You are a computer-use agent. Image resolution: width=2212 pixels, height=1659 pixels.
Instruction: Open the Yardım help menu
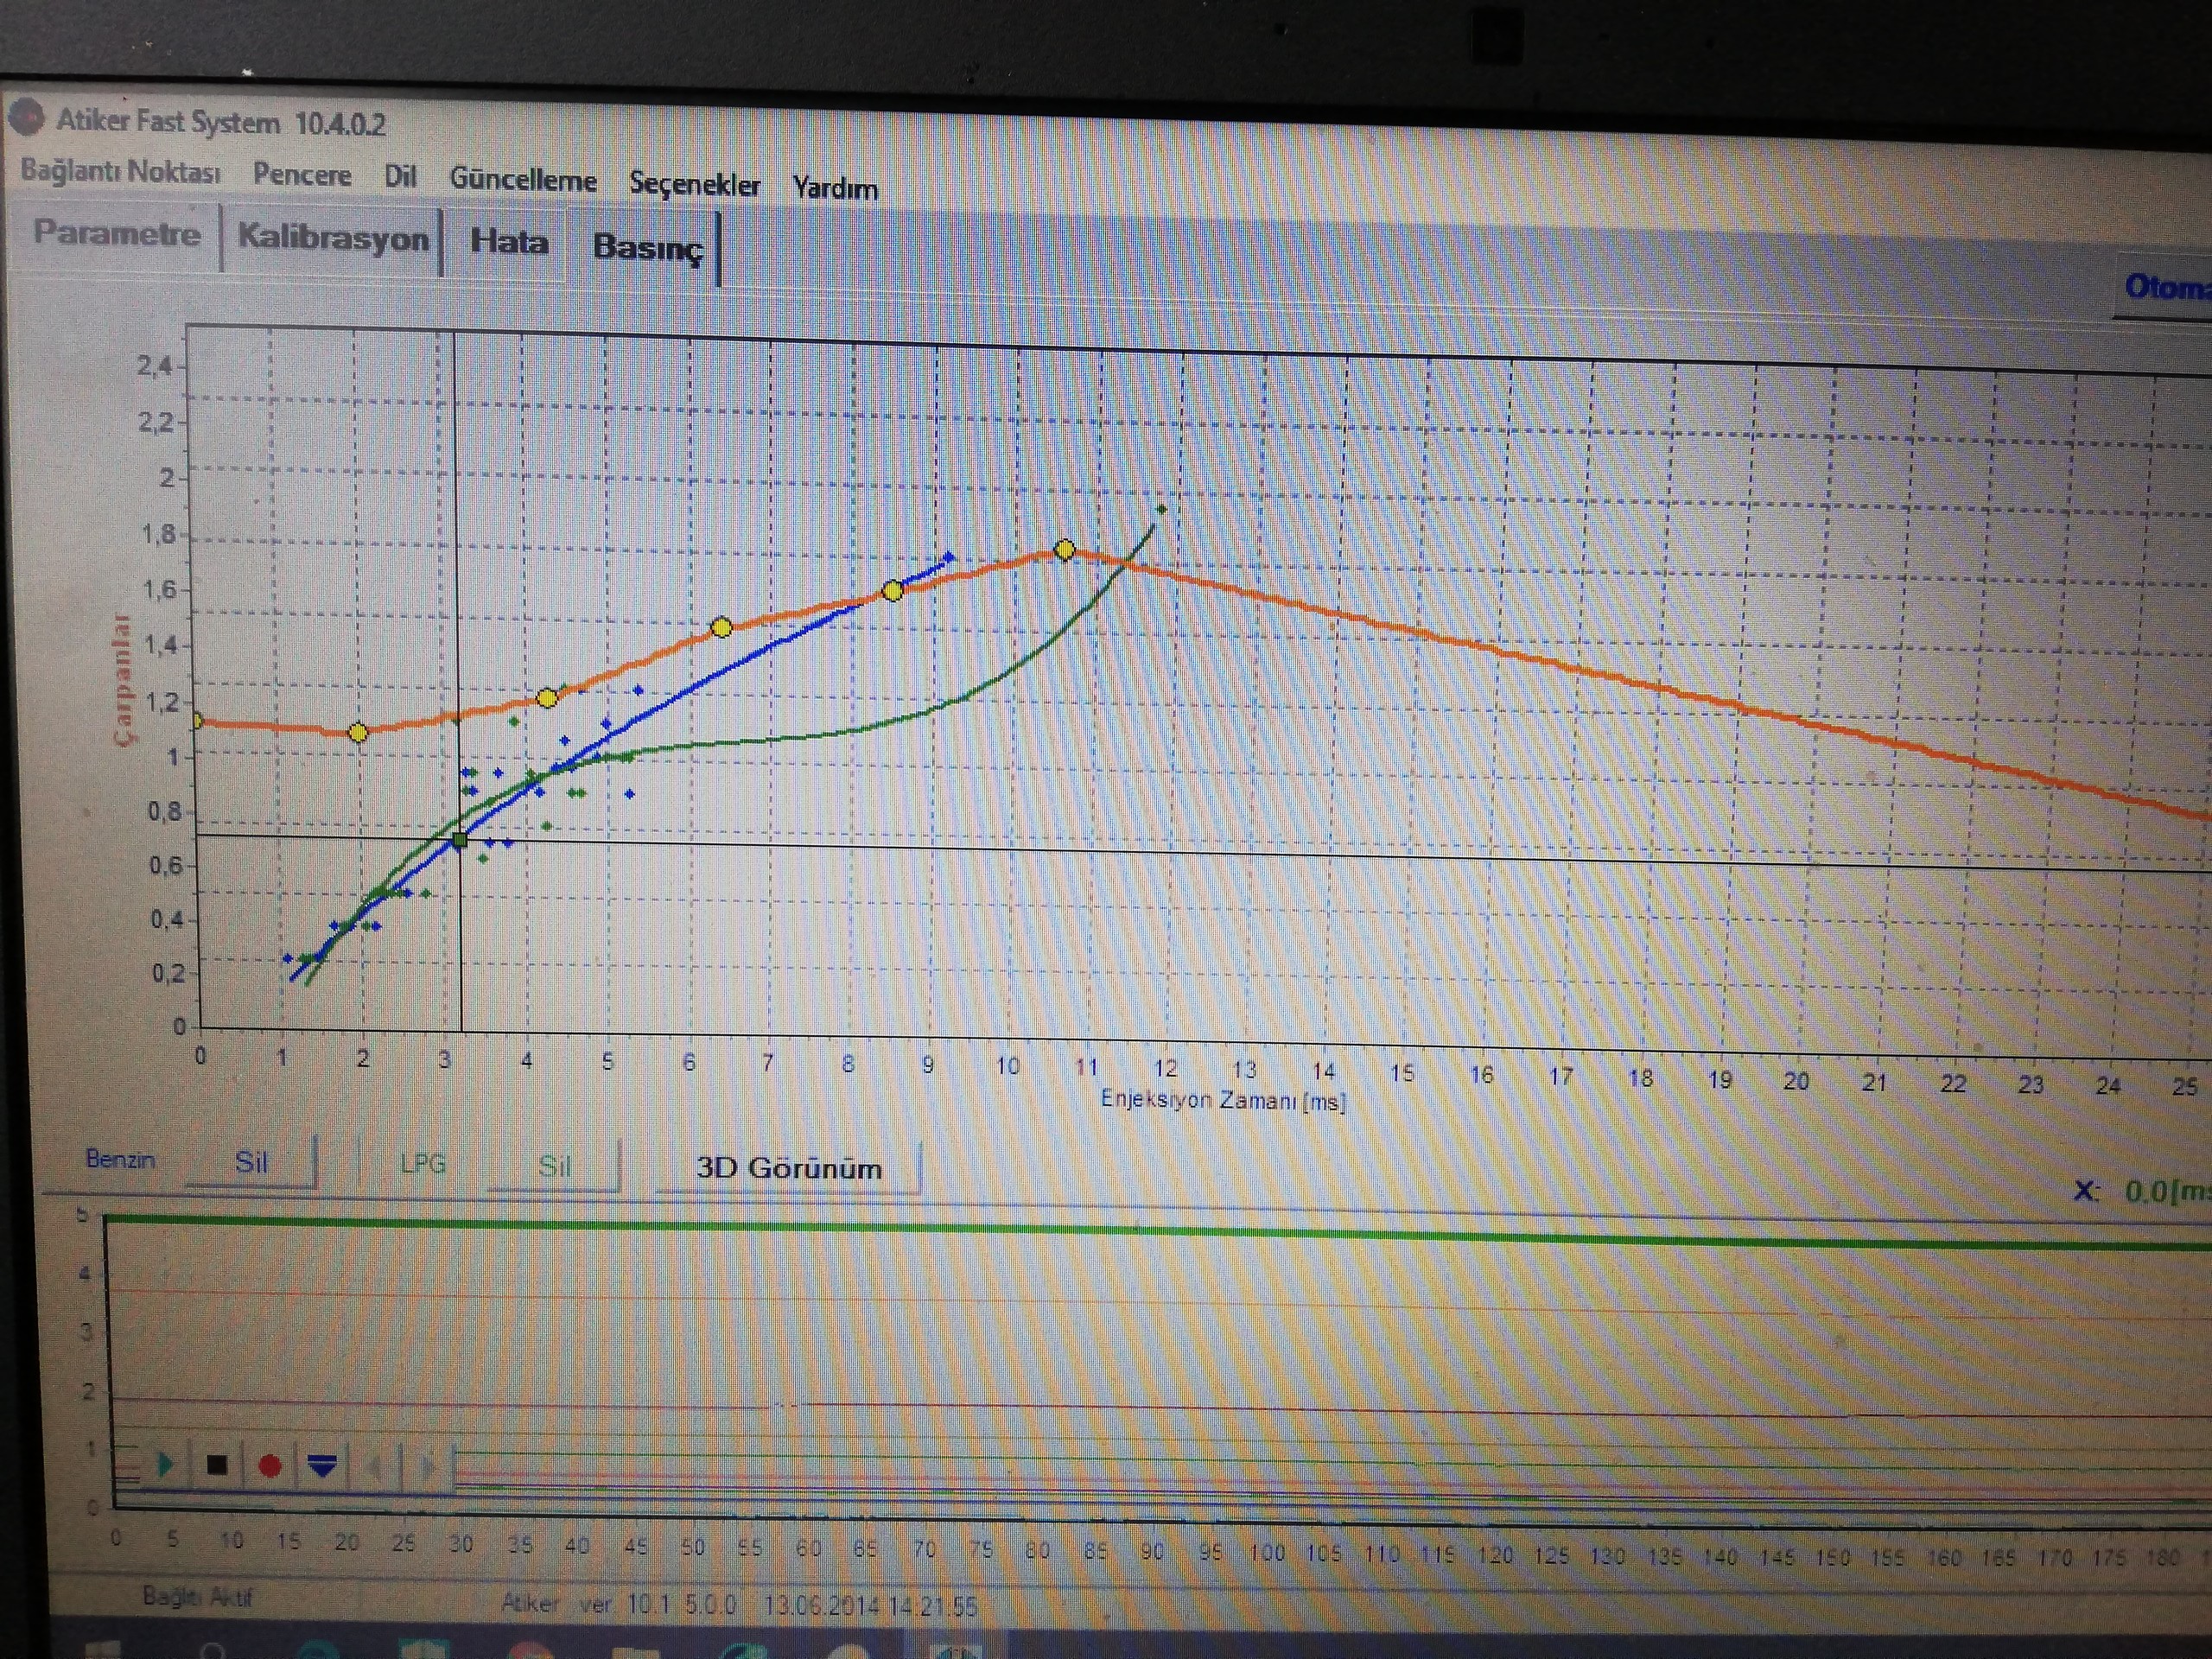835,188
